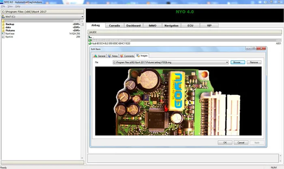Click the Ready status bar text
The height and width of the screenshot is (169, 284).
[x=3, y=167]
